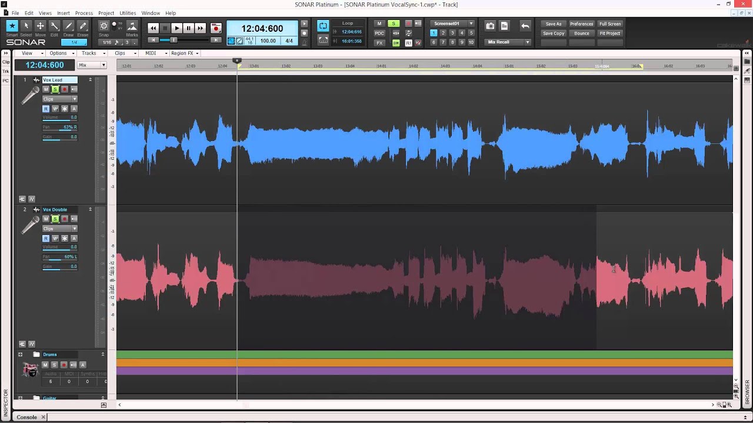
Task: Toggle Read automation on Vox Lead
Action: [x=46, y=109]
